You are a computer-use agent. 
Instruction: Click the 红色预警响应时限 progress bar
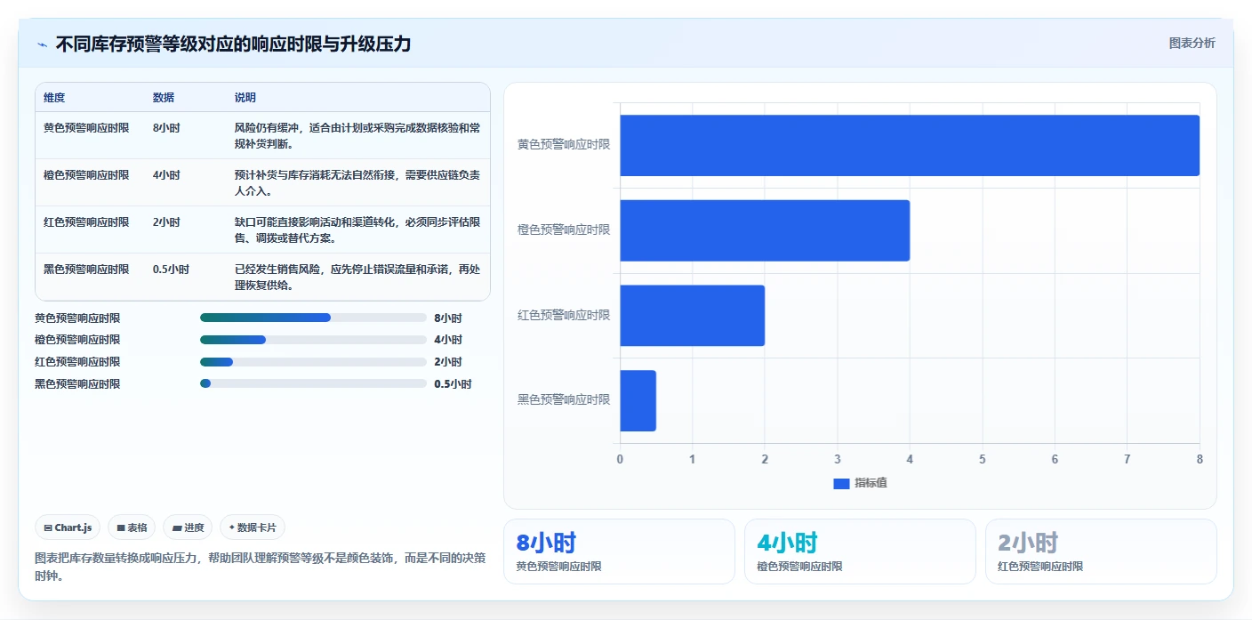coord(313,362)
